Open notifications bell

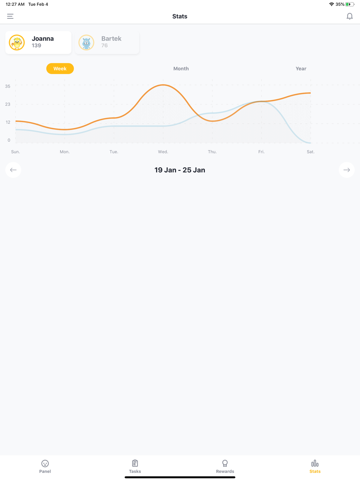click(350, 16)
